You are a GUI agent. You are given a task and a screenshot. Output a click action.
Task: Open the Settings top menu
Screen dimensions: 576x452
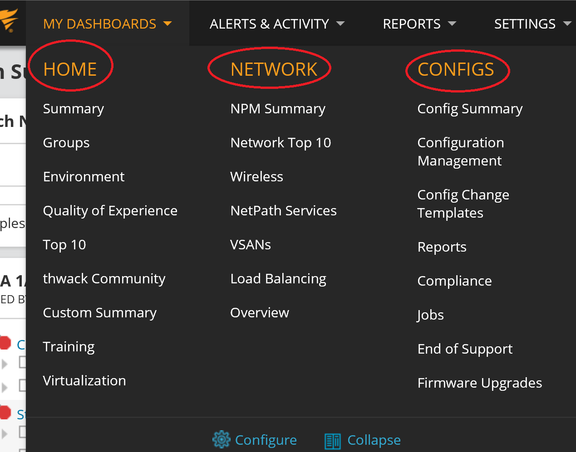pos(525,24)
